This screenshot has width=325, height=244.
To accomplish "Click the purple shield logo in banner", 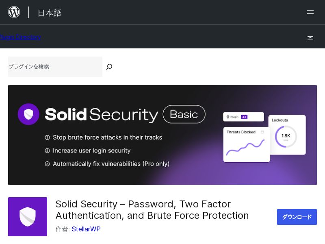I will [x=28, y=114].
